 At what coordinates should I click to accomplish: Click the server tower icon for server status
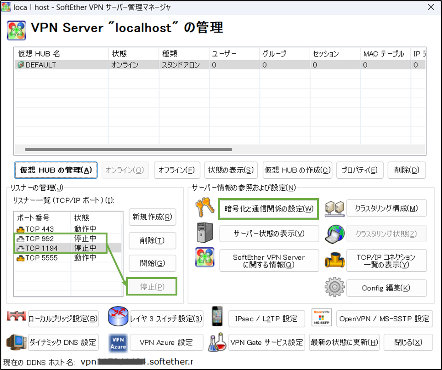205,233
